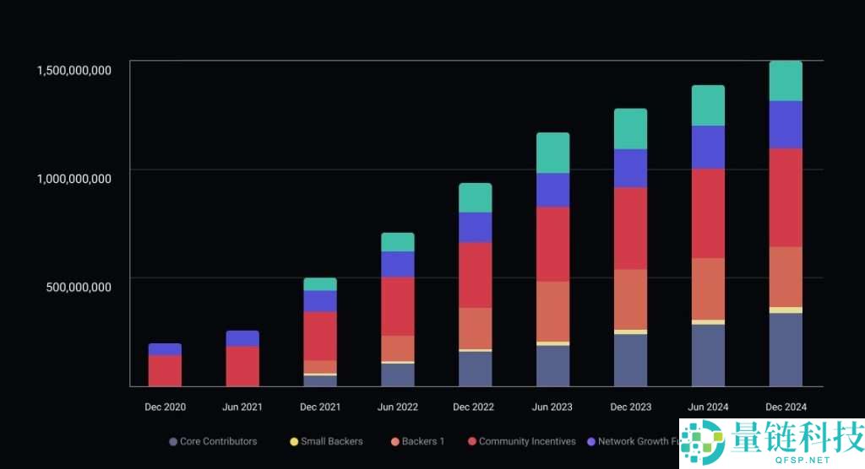Click the gray-blue bottom segment of Jun 2024 bar
Image resolution: width=865 pixels, height=469 pixels.
[708, 355]
